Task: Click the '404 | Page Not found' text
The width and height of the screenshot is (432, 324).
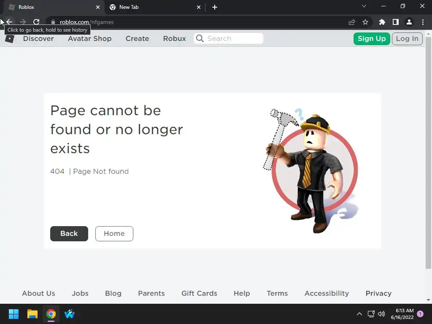Action: tap(89, 171)
